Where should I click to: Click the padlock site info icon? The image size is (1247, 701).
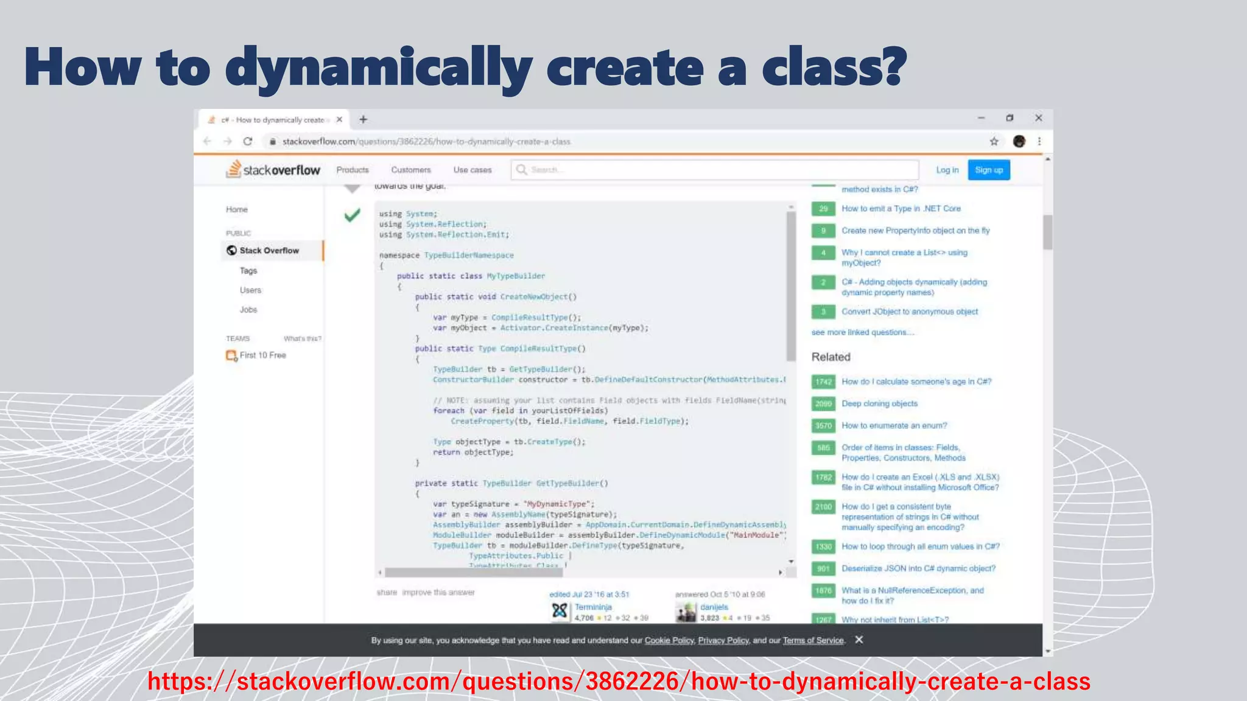272,141
